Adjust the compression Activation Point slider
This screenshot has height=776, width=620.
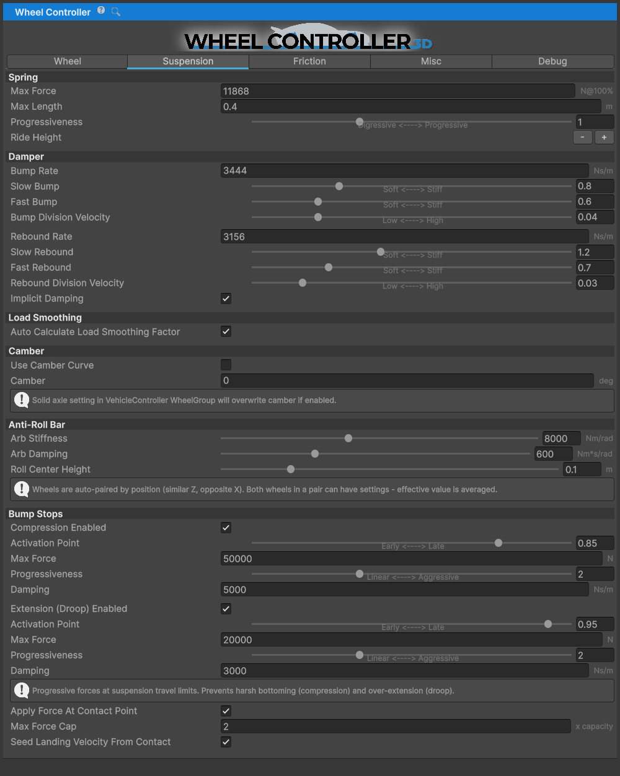pos(412,543)
